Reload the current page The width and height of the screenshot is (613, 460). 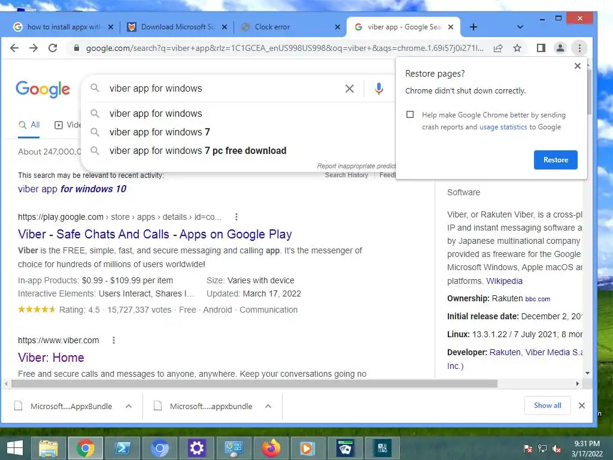tap(53, 48)
